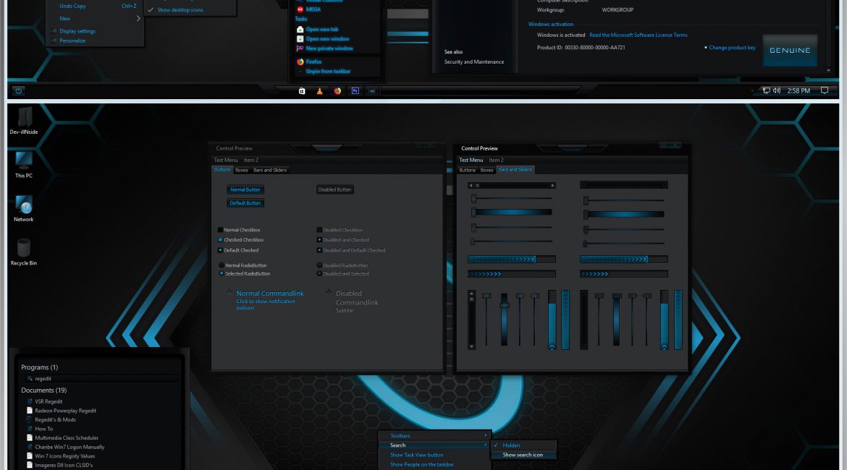The image size is (847, 470).
Task: Select the Network desktop icon
Action: (x=24, y=208)
